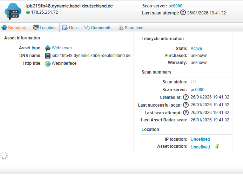Viewport: 243px width, 184px height.
Task: Click help icon beside Last scan attempt in summary
Action: [x=185, y=113]
